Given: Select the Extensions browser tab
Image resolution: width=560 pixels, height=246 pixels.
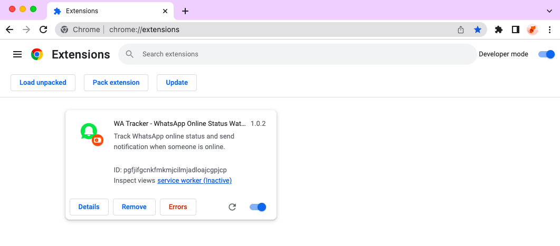Looking at the screenshot, I should coord(110,11).
